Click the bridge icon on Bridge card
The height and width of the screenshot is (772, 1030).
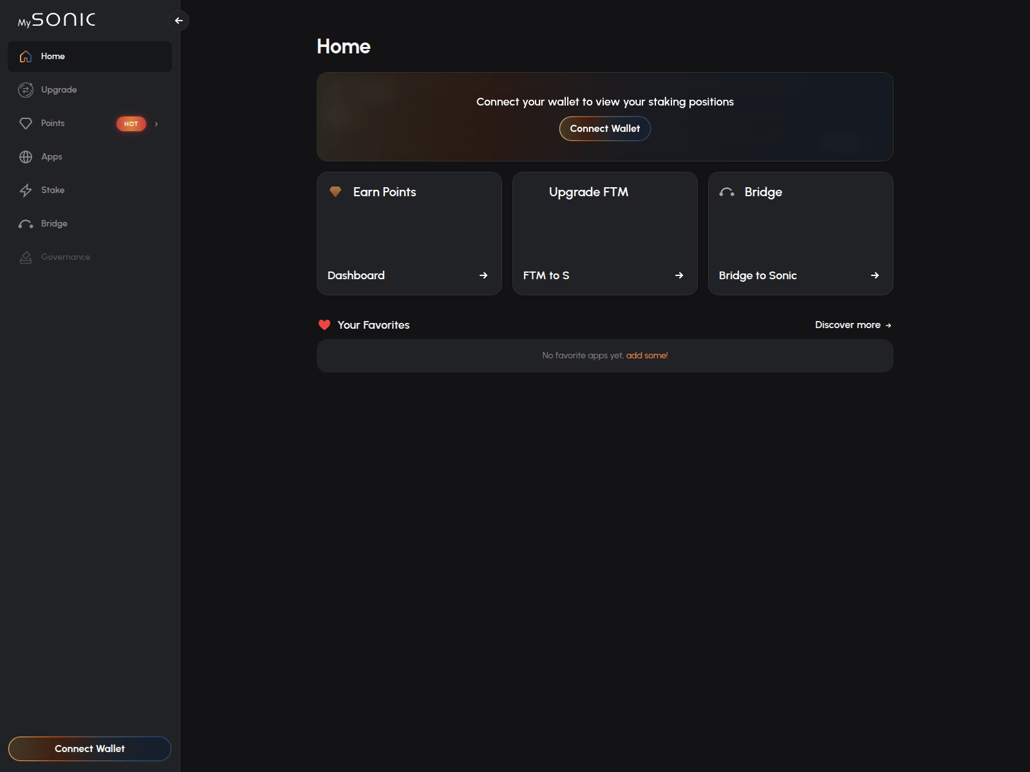point(727,192)
